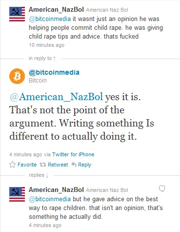Image resolution: width=180 pixels, height=232 pixels.
Task: Click the Favorite star icon
Action: [12, 165]
